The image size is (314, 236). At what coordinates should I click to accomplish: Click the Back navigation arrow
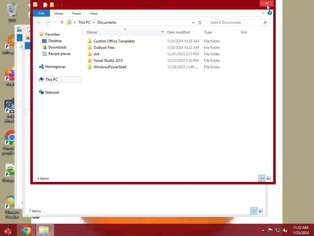[39, 22]
